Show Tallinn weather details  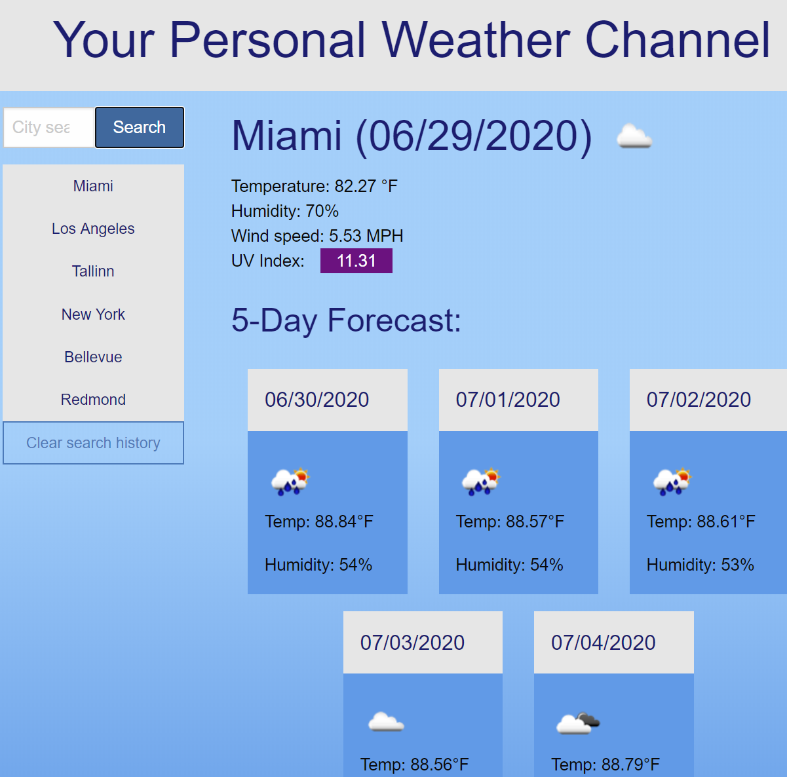tap(93, 271)
